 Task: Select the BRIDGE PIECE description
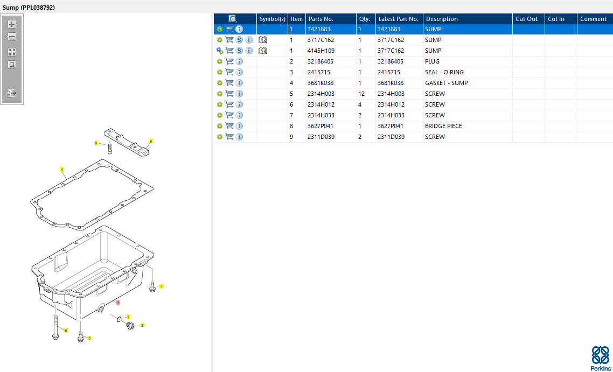[443, 126]
